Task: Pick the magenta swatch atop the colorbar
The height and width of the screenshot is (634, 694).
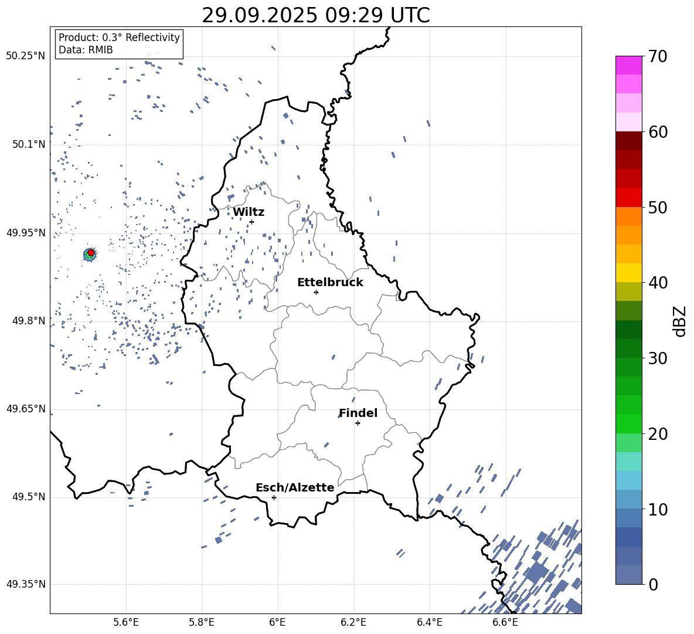Action: [x=628, y=66]
